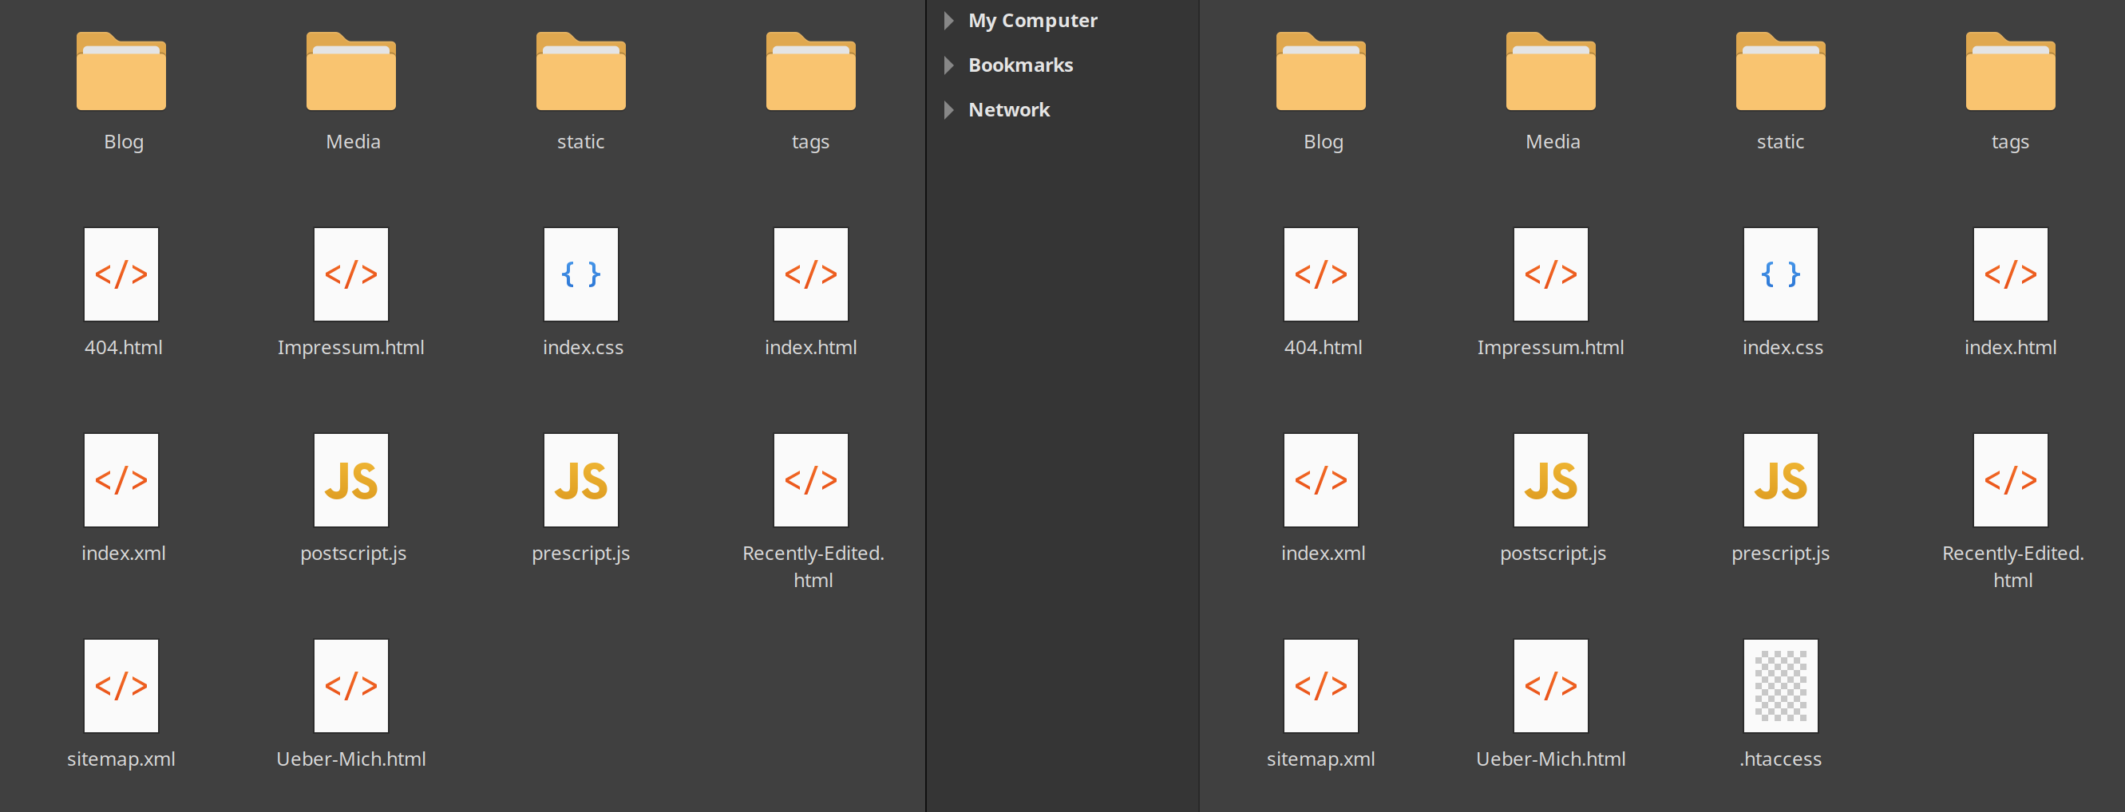Expand the Network tree arrow
Screen dimensions: 2125x812
948,108
